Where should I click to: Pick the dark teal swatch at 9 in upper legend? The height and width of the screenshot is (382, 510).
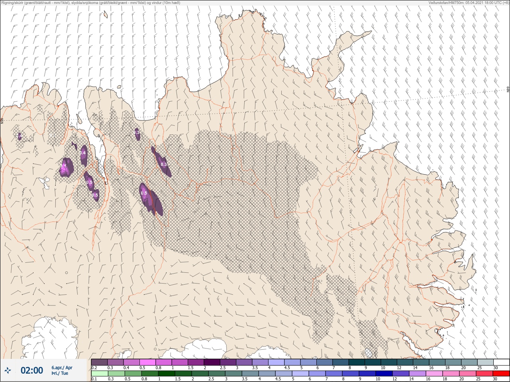373,362
